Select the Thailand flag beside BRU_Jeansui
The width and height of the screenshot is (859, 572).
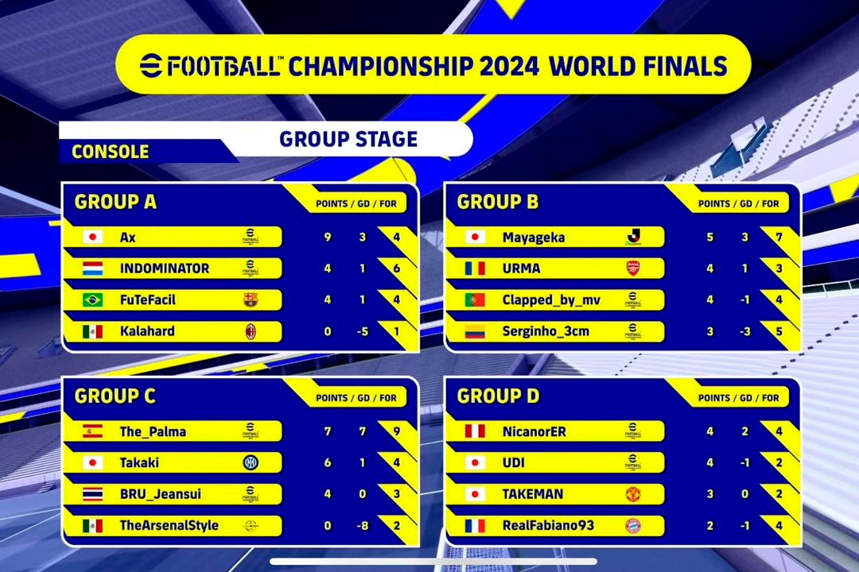point(93,494)
